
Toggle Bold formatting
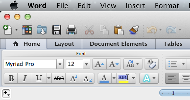tap(11, 78)
